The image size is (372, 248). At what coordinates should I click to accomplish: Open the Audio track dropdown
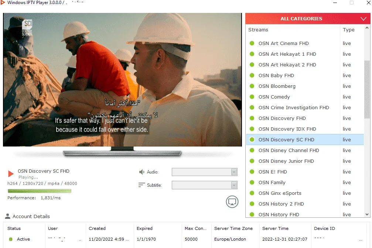point(205,172)
